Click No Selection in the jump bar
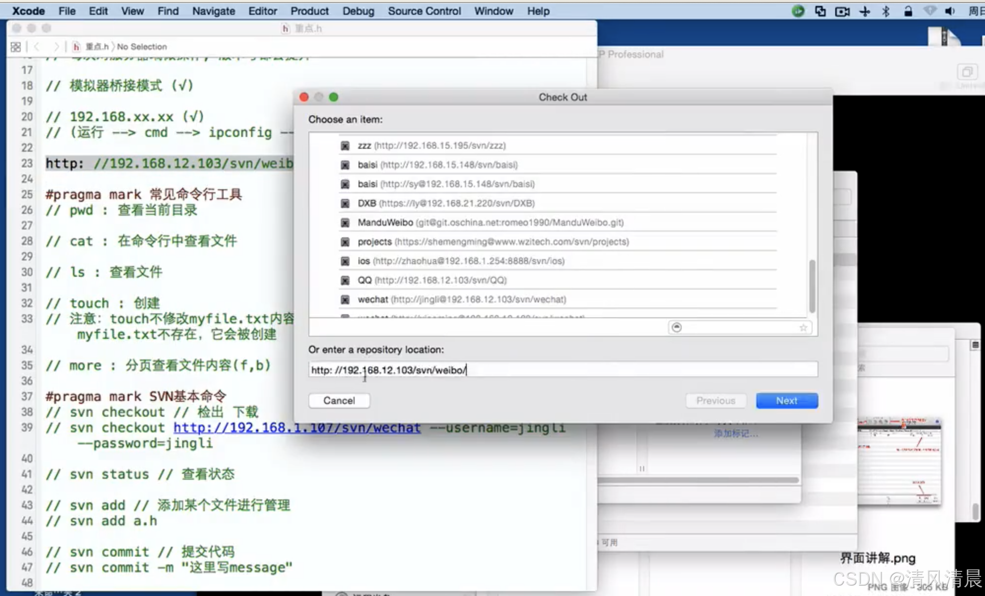Viewport: 985px width, 596px height. click(142, 47)
